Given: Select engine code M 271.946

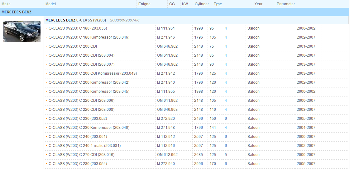Looking at the screenshot, I should point(166,37).
